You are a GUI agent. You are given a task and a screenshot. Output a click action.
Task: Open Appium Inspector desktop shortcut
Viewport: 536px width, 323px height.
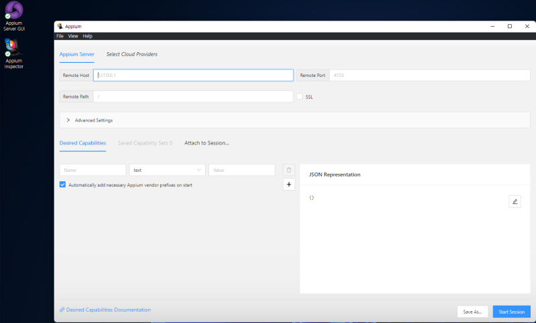pyautogui.click(x=13, y=54)
